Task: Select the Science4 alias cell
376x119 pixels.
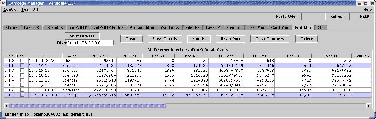Action: (x=72, y=66)
